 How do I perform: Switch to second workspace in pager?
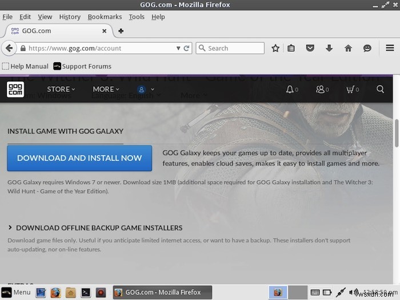click(x=298, y=293)
